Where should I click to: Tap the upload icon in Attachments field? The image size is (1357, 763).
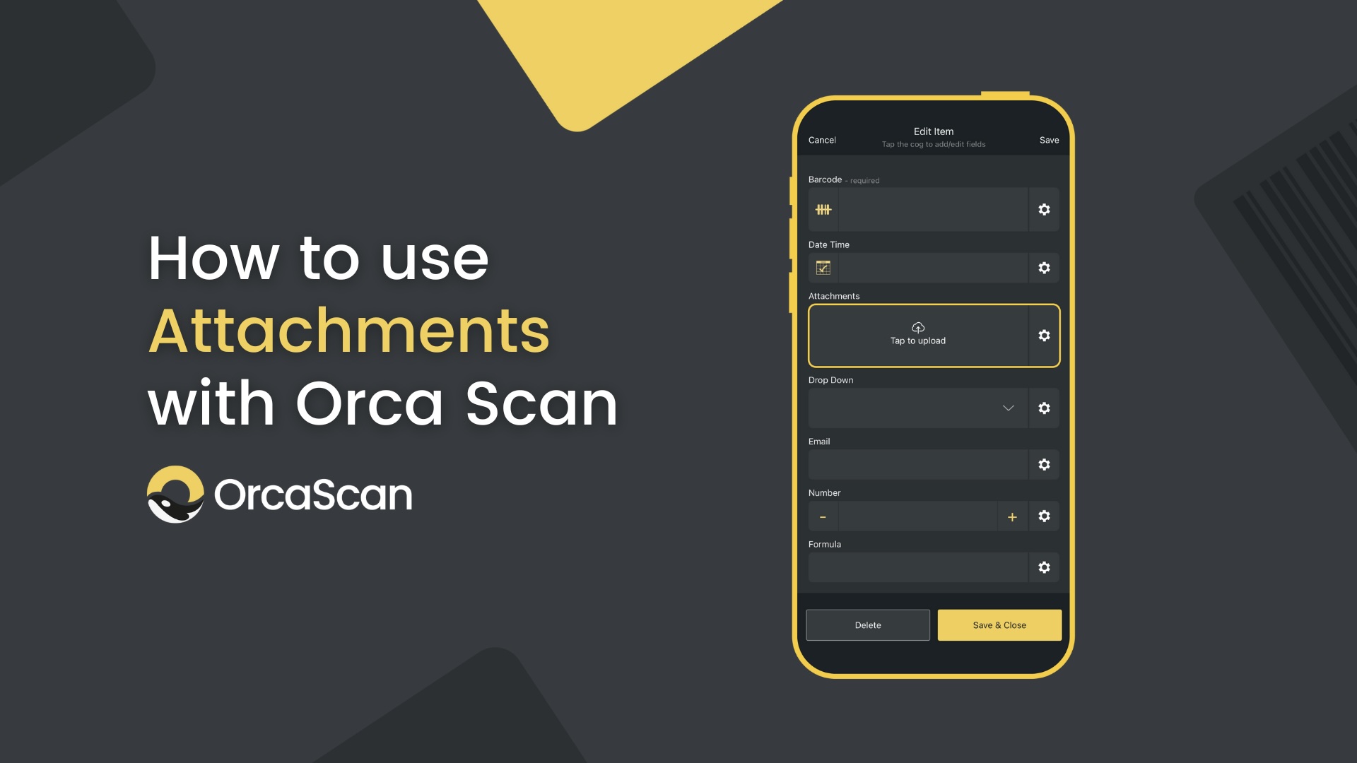(x=917, y=326)
